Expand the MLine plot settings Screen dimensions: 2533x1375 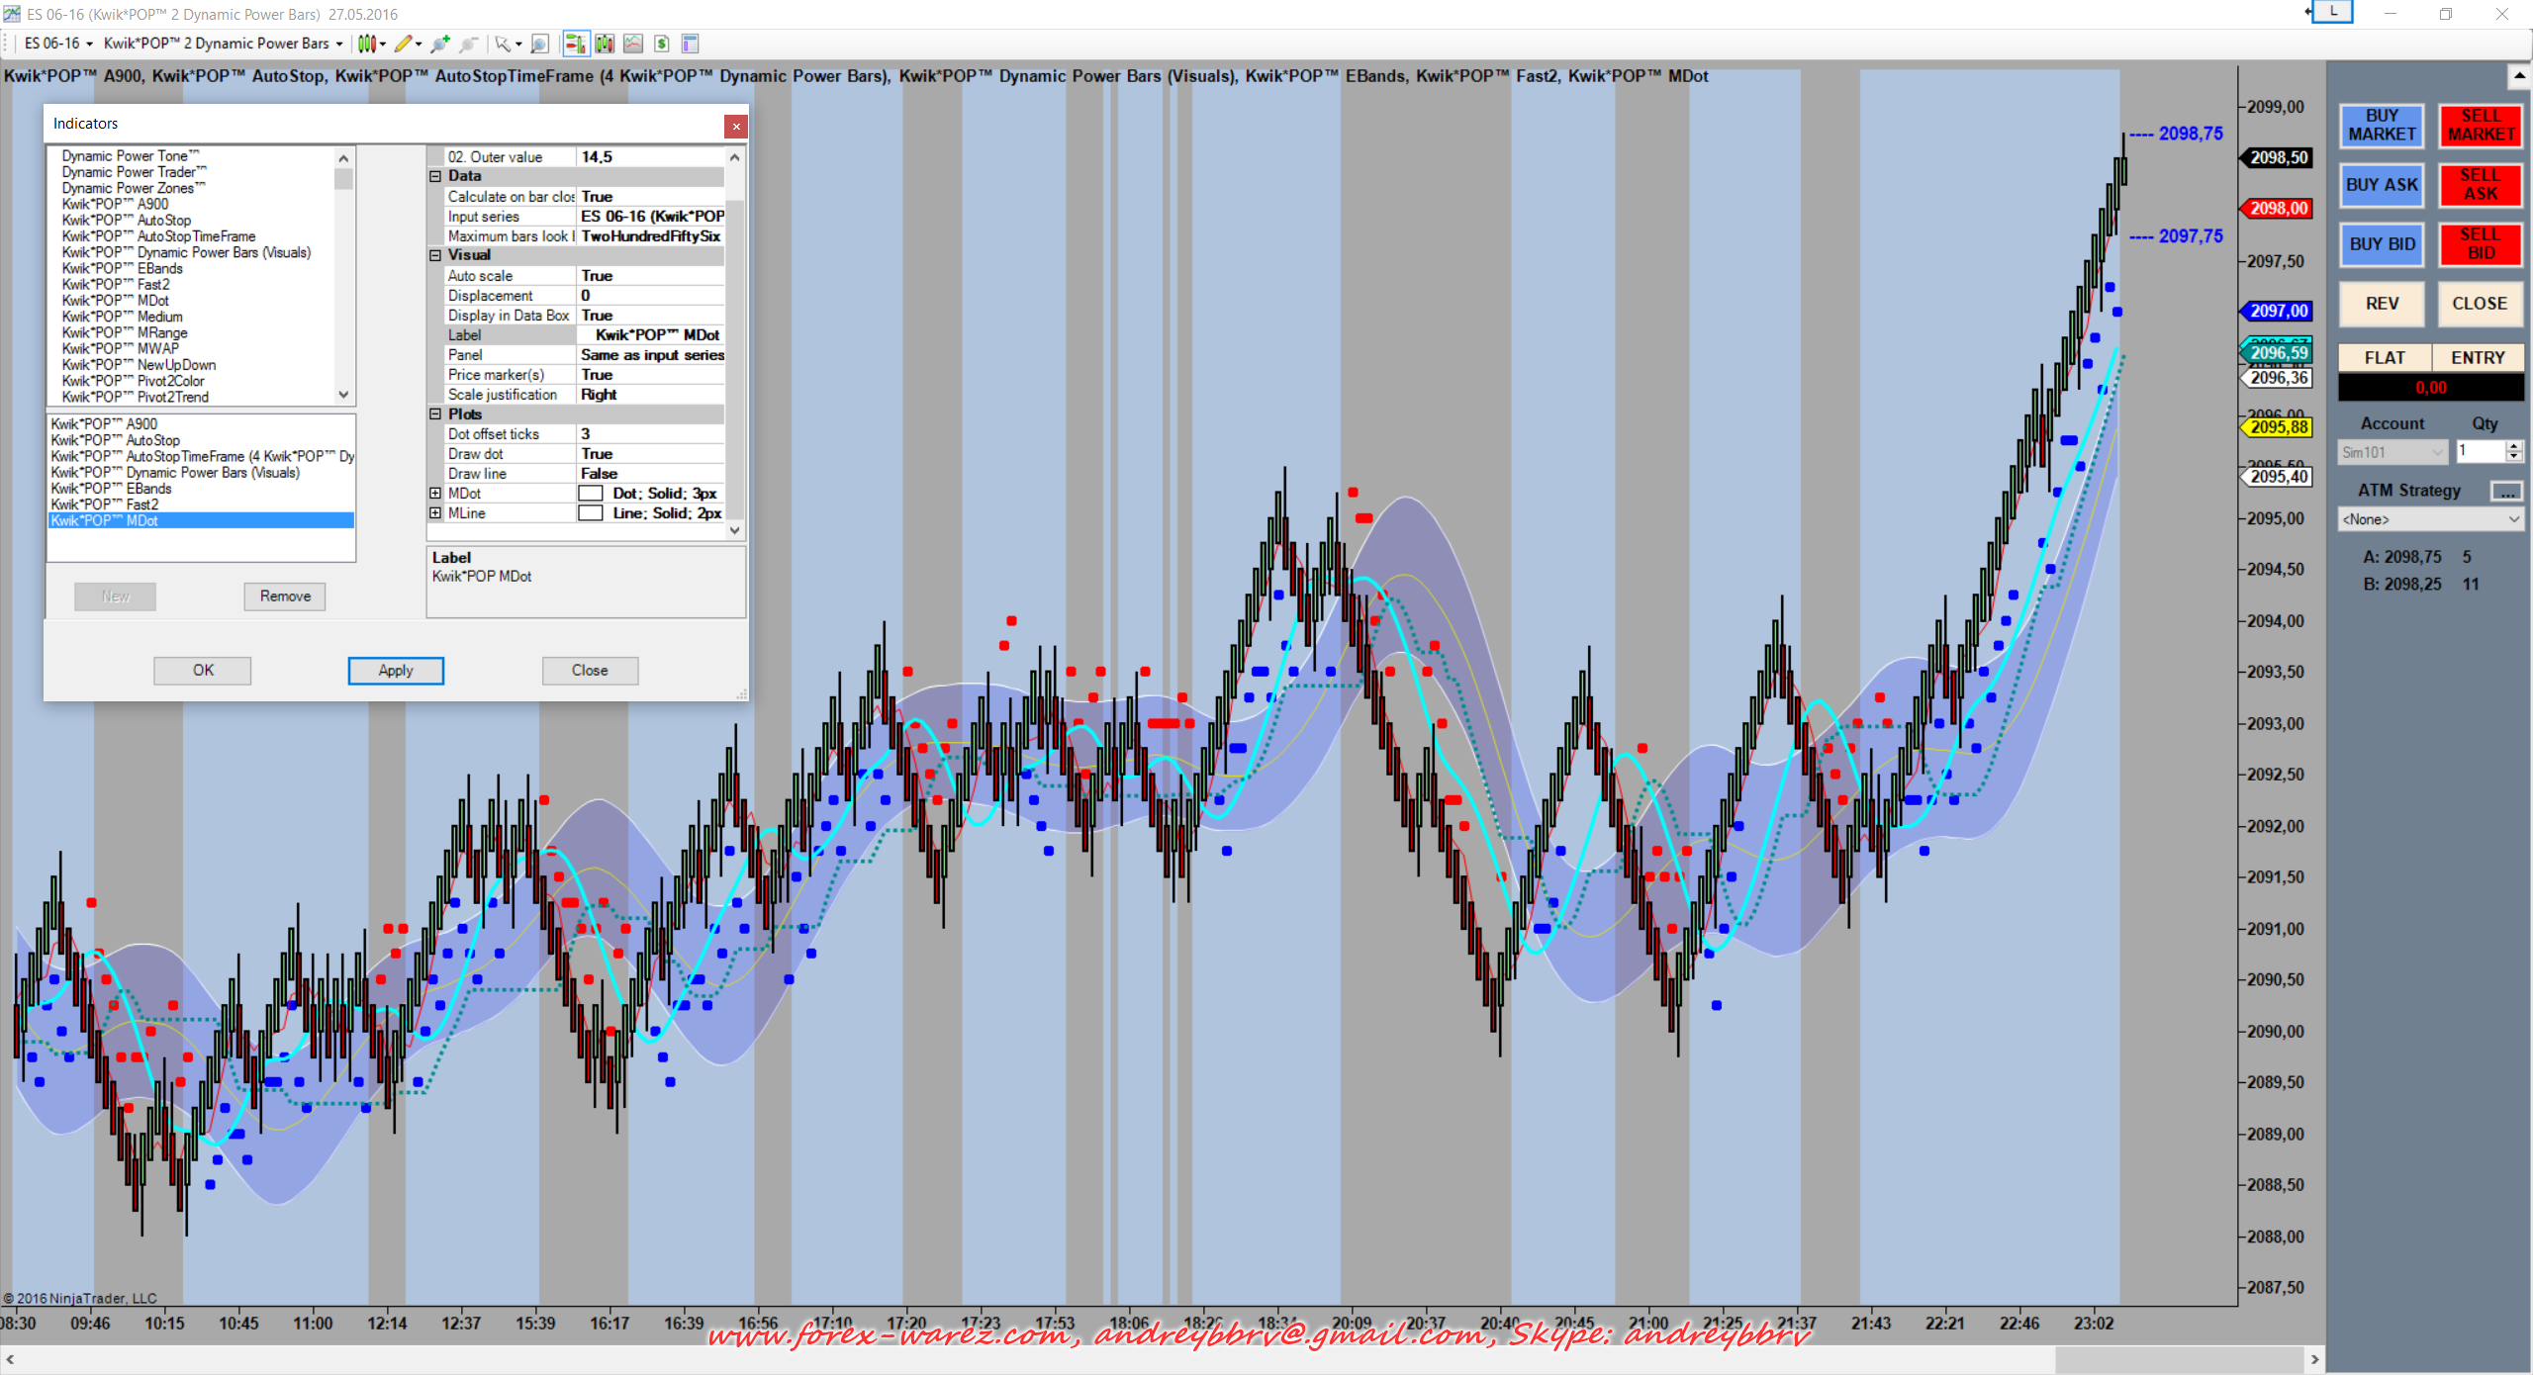pyautogui.click(x=435, y=513)
